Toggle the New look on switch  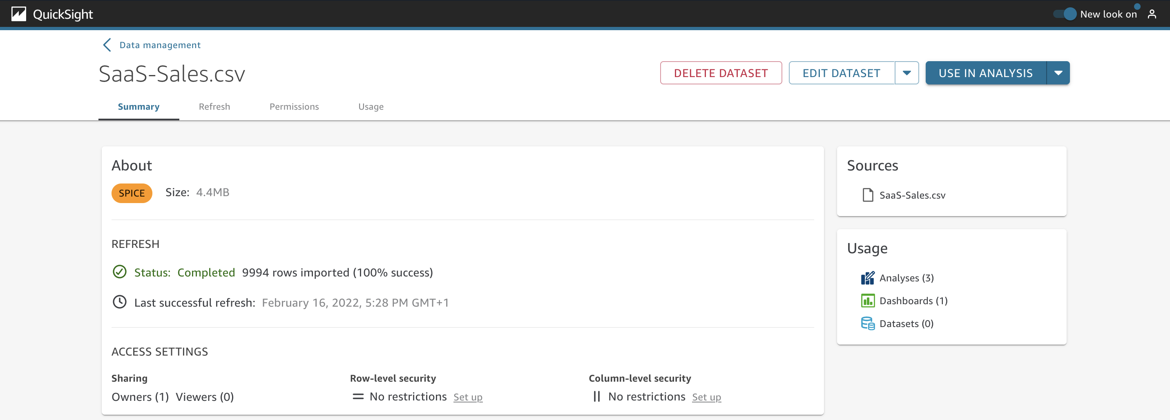coord(1065,14)
